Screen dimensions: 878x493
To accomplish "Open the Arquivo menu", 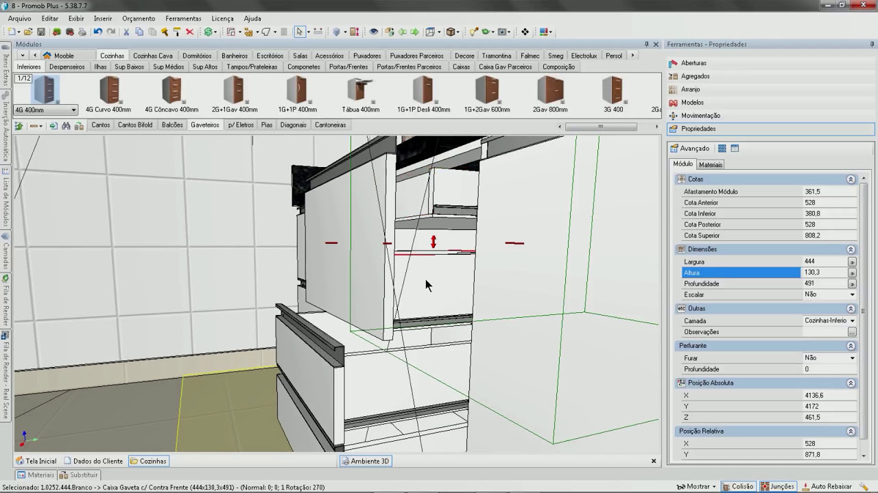I will [x=19, y=18].
